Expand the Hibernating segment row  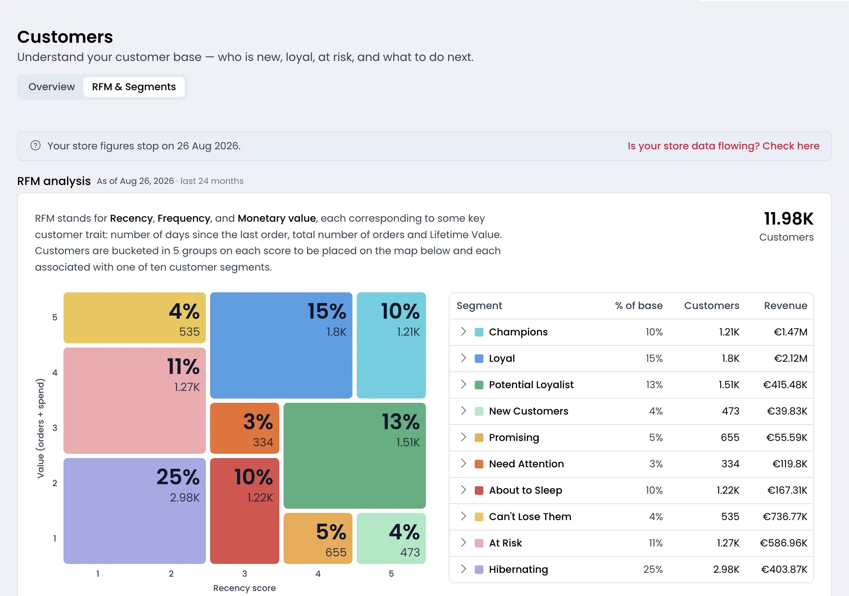(x=463, y=569)
